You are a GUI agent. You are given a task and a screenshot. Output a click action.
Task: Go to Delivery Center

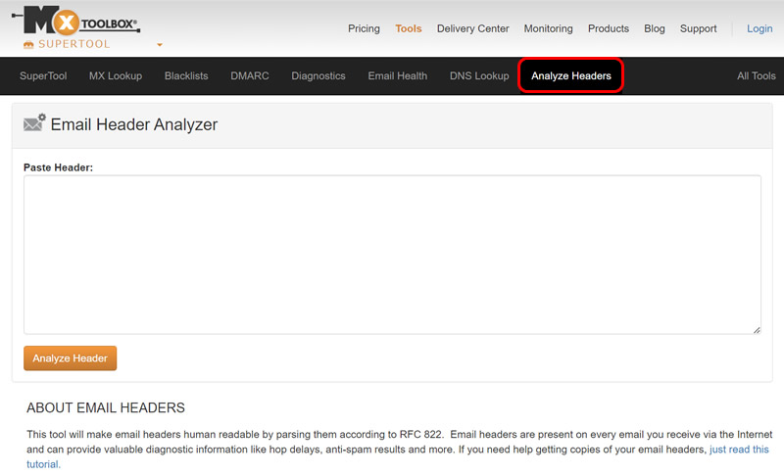(472, 28)
